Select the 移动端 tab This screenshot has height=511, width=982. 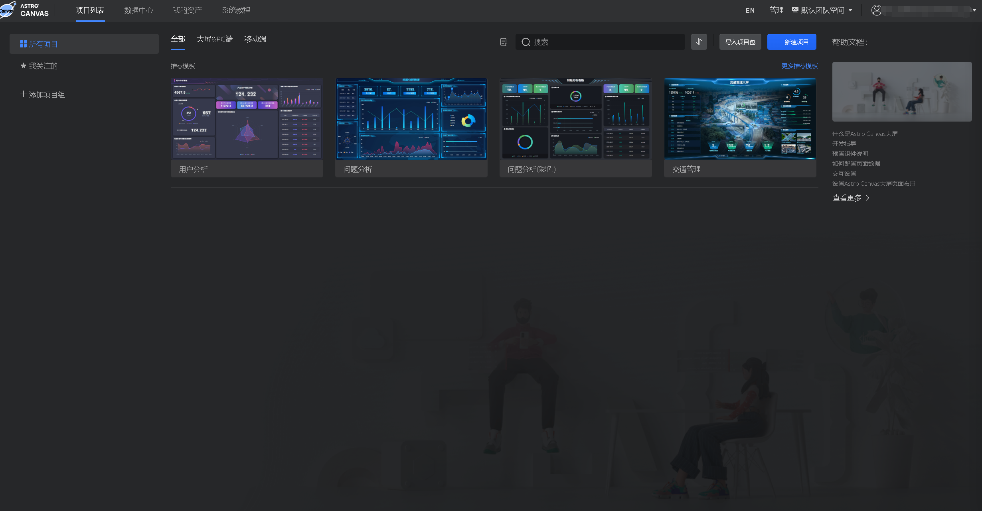click(255, 39)
